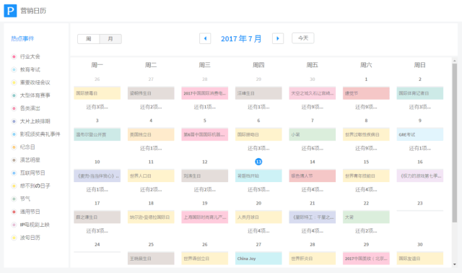Toggle the 通用节日 red dot
This screenshot has height=273, width=462.
pos(14,212)
